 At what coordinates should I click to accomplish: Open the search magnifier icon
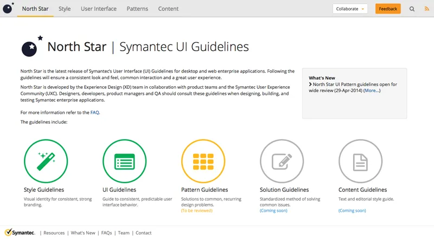(412, 9)
